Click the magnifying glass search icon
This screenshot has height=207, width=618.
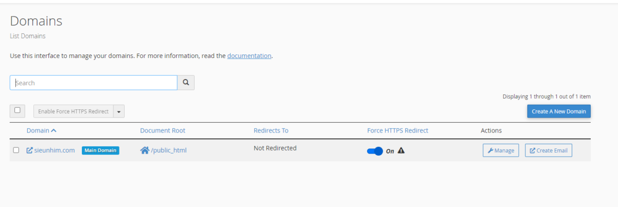(186, 83)
